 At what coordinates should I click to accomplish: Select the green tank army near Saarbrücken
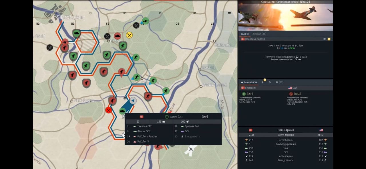77,34
